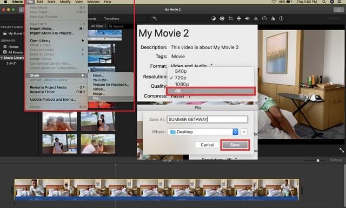
Task: Open the View menu
Action: [79, 2]
